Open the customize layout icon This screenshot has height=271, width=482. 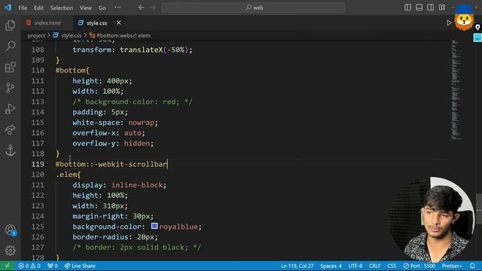point(442,8)
